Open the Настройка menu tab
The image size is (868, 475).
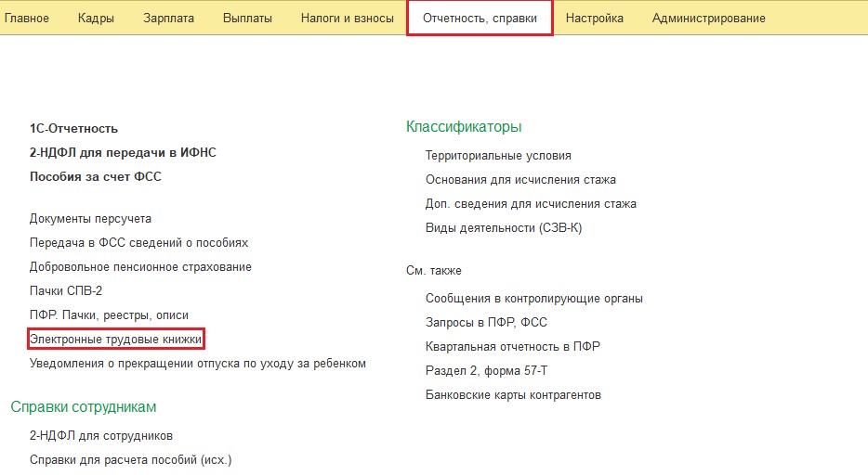594,19
